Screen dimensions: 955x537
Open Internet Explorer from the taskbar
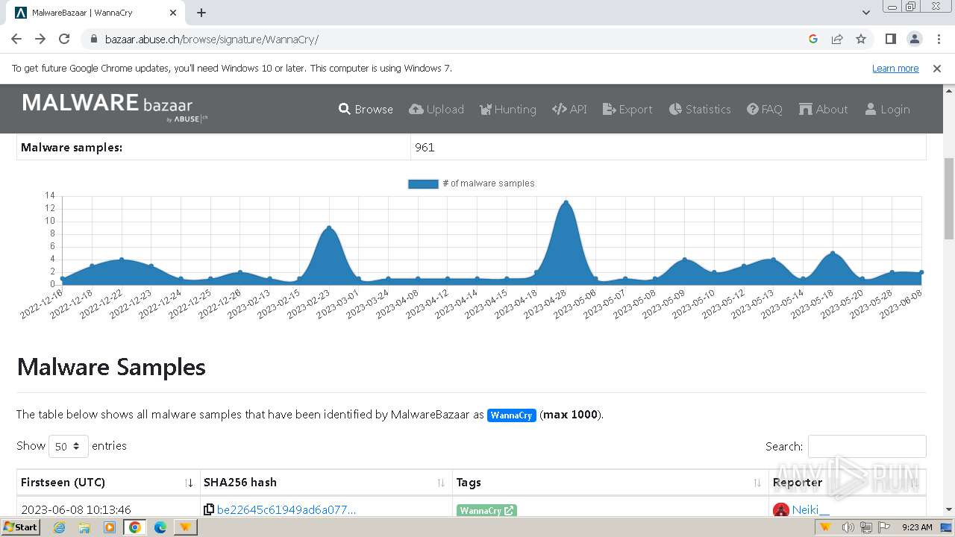59,527
